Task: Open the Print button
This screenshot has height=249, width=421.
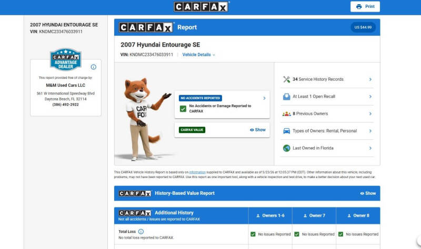Action: click(365, 7)
